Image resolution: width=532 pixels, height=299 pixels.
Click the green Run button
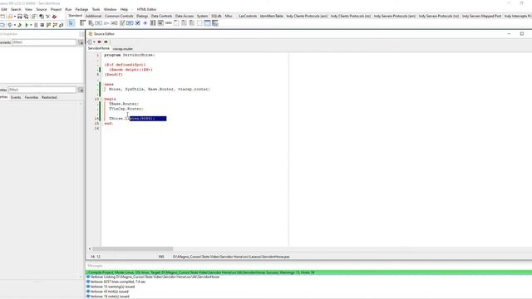(x=26, y=25)
